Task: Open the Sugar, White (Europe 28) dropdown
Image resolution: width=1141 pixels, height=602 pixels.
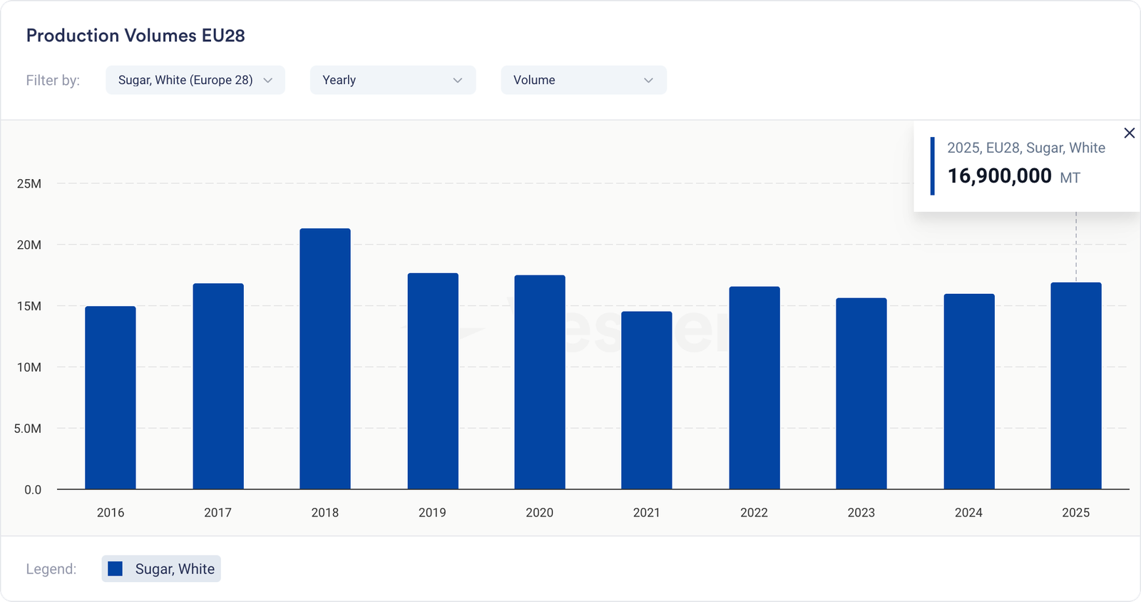Action: (195, 80)
